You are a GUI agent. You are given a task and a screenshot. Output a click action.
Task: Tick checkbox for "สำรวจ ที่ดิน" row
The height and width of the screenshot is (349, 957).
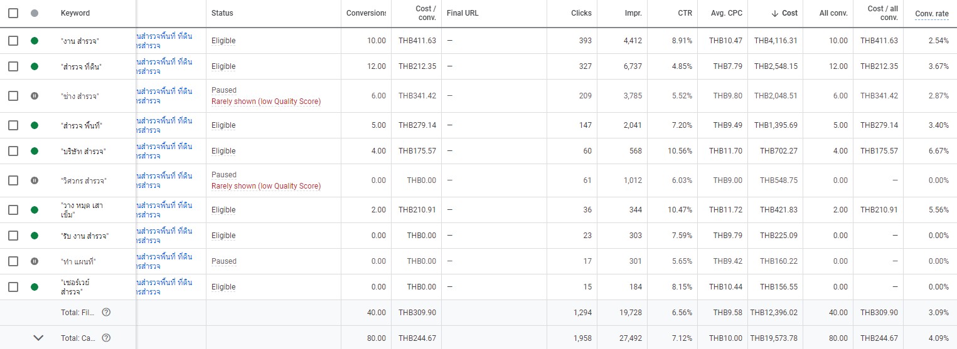pyautogui.click(x=13, y=66)
